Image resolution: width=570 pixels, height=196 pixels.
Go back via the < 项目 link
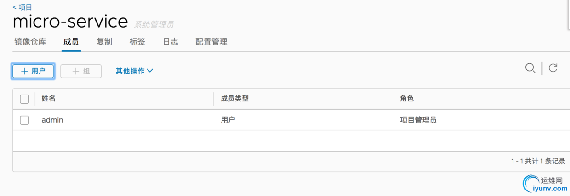(x=23, y=7)
